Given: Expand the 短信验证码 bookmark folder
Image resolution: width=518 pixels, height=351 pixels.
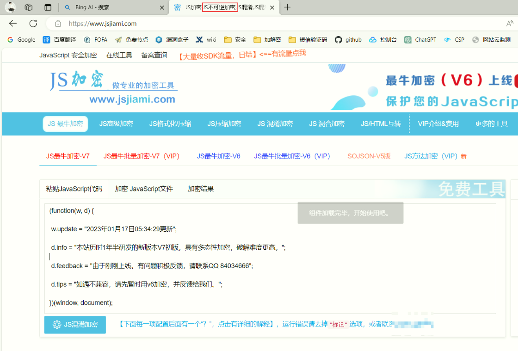Looking at the screenshot, I should pos(308,40).
